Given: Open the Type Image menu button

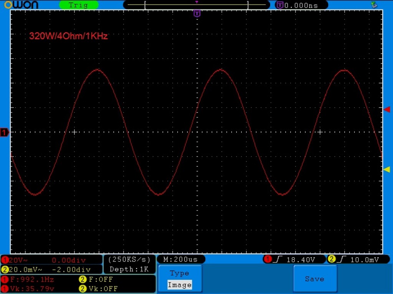Looking at the screenshot, I should pyautogui.click(x=180, y=279).
